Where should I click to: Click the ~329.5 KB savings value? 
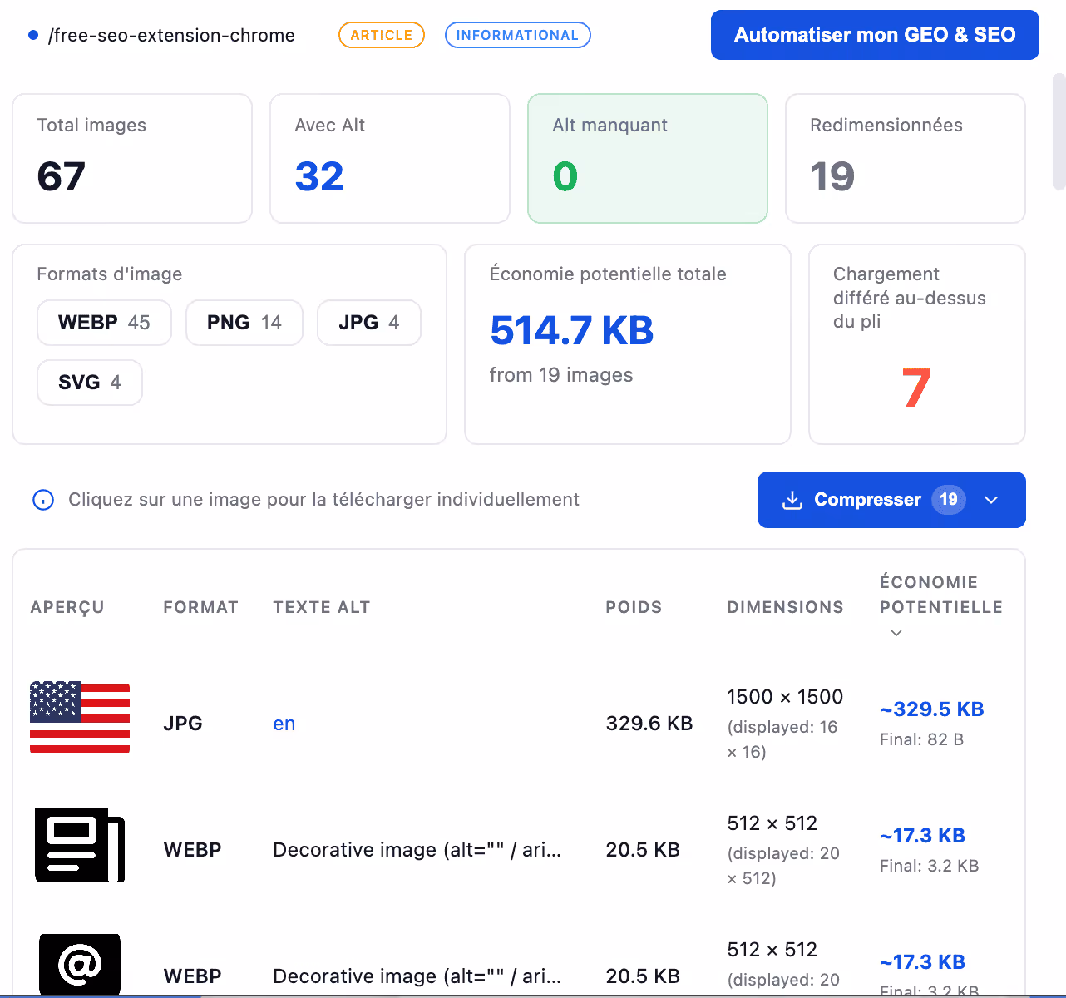[932, 709]
